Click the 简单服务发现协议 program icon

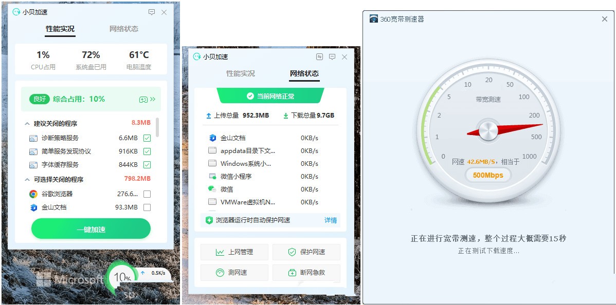pos(33,151)
